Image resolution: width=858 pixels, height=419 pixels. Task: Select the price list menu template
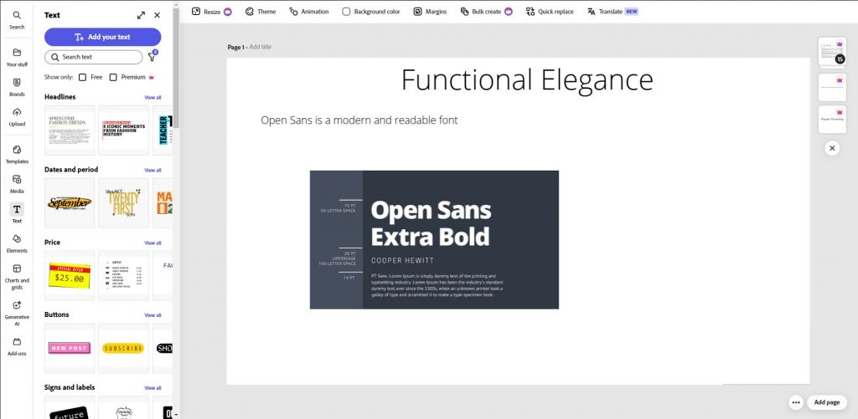(x=124, y=275)
